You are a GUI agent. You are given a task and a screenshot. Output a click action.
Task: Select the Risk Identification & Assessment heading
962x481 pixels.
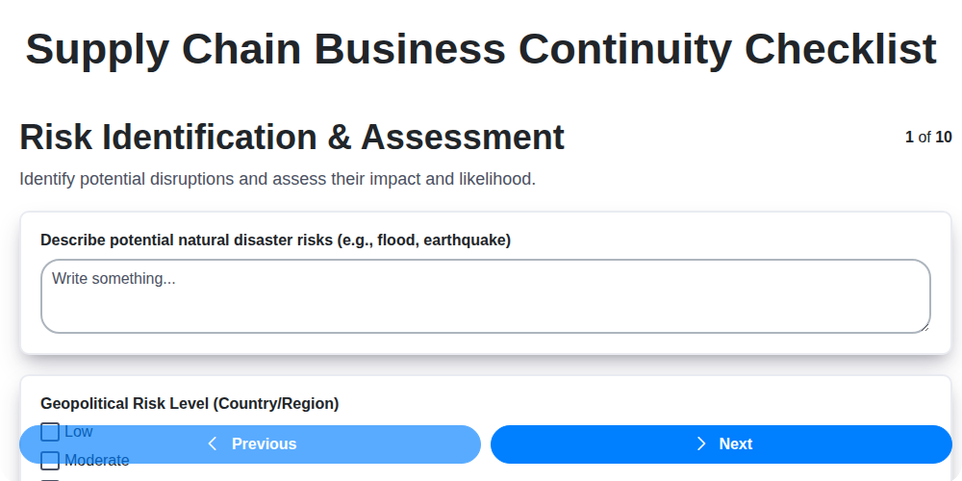pyautogui.click(x=291, y=138)
